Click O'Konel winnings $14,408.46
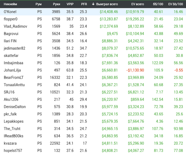The width and height of the screenshot is (186, 154). point(109,12)
